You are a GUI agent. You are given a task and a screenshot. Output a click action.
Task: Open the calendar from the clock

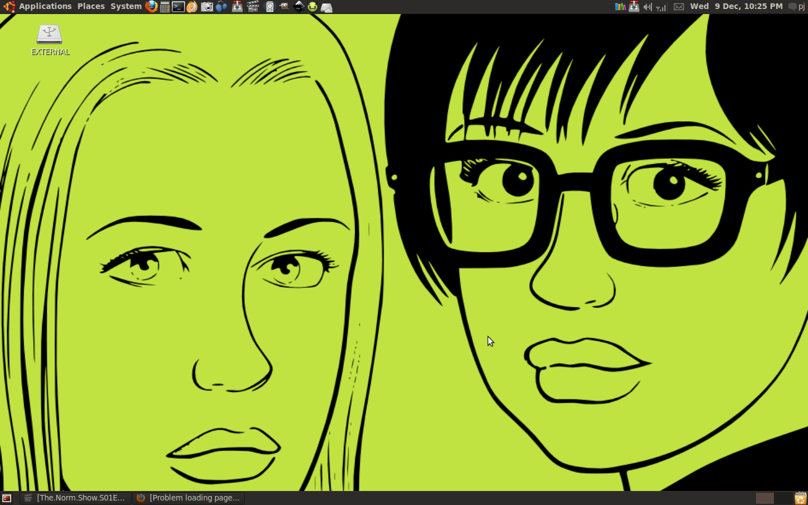[x=736, y=7]
